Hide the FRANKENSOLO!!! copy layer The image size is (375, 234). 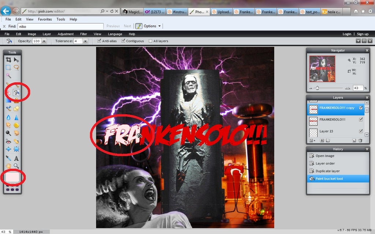coord(361,108)
